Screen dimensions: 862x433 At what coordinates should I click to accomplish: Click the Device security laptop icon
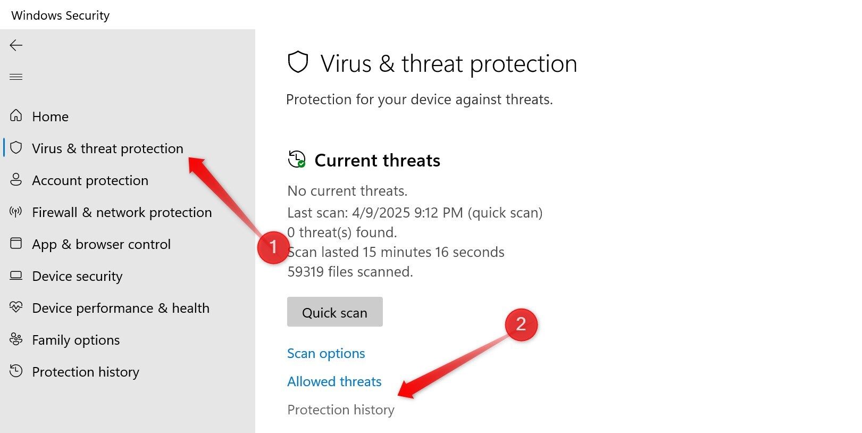coord(16,276)
